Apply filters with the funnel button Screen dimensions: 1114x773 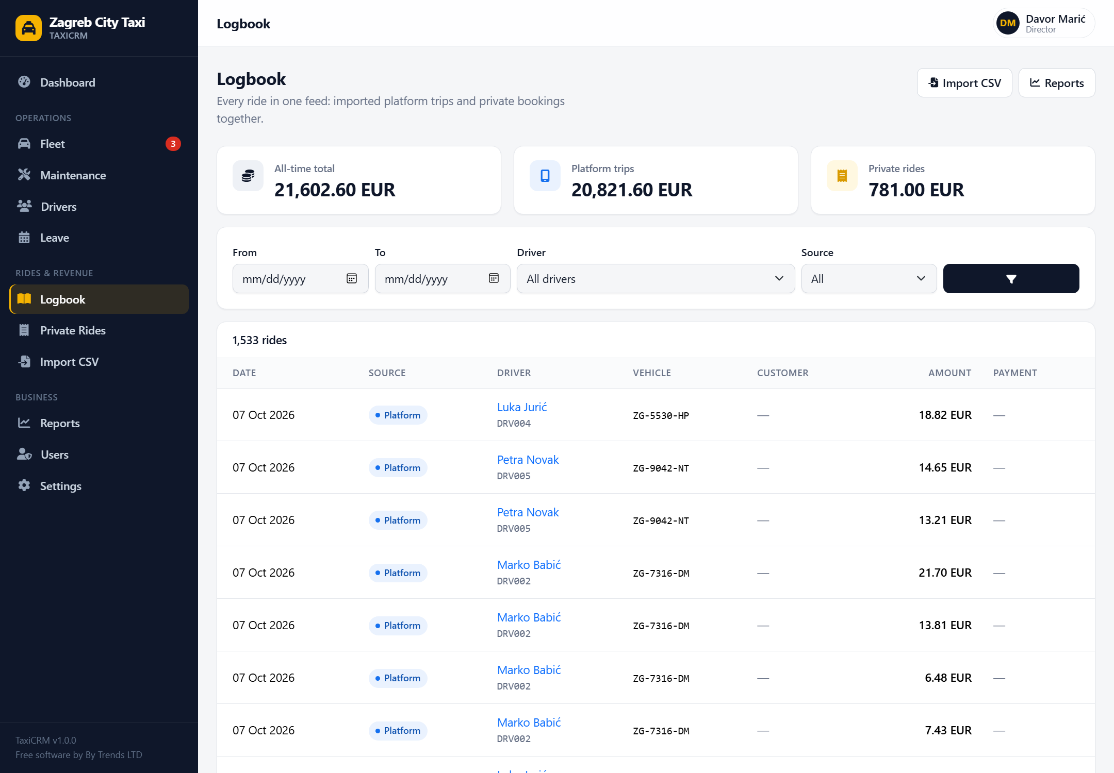coord(1011,279)
